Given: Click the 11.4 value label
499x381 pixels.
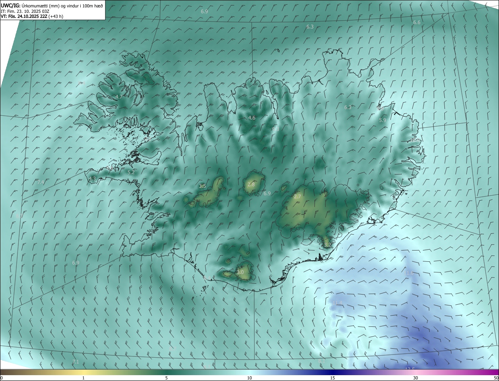Looking at the screenshot, I should coord(337,303).
